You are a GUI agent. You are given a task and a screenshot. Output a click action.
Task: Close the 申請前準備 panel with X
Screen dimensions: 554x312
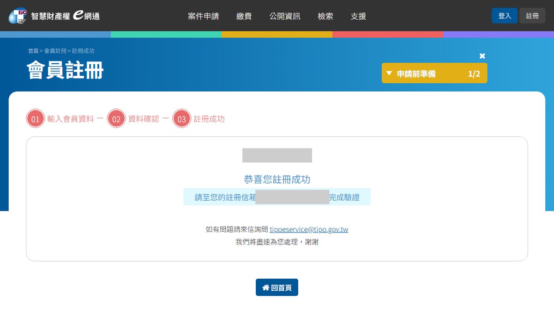[482, 56]
